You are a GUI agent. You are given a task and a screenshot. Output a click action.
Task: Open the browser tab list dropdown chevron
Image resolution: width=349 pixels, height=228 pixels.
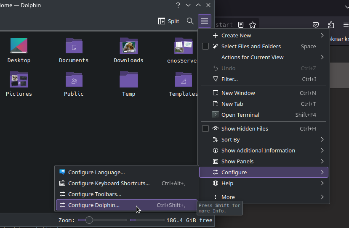(x=347, y=7)
